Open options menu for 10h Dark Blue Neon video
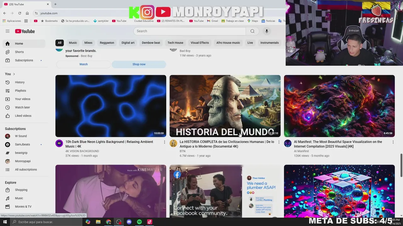The image size is (403, 226). point(164,142)
